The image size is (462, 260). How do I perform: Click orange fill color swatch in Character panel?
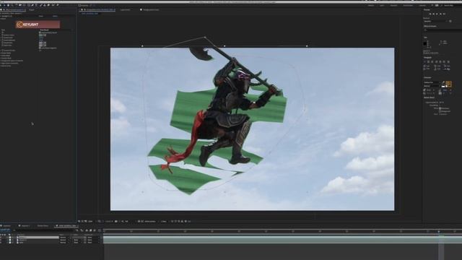coord(448,84)
